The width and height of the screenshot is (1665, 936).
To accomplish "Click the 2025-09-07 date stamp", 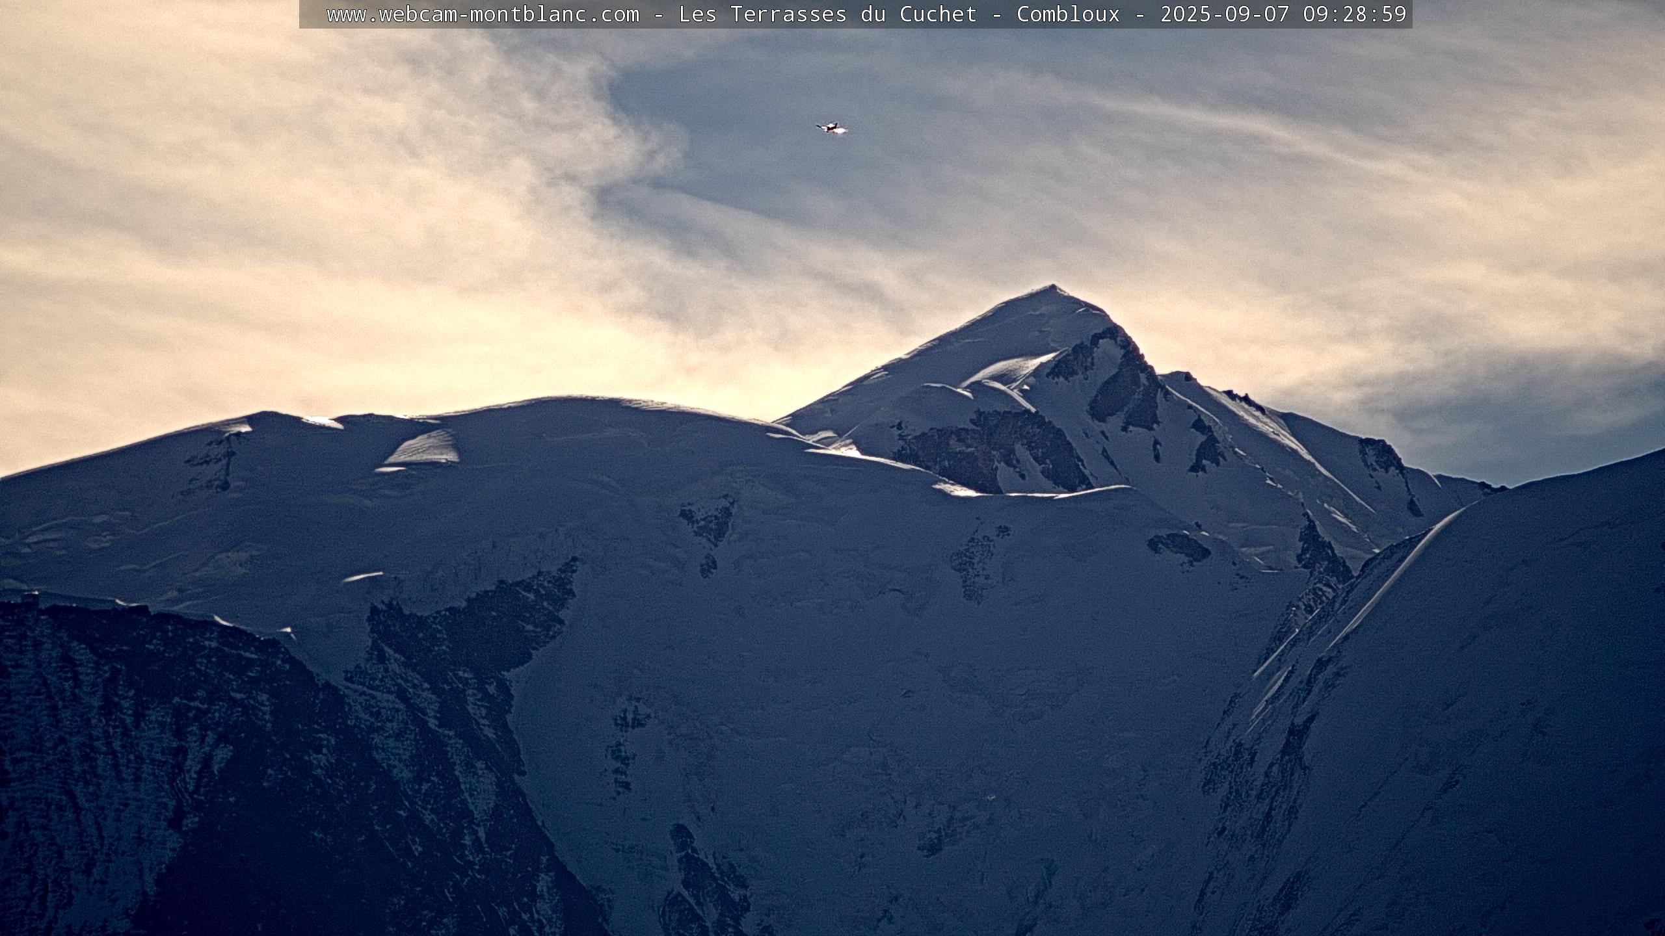I will pyautogui.click(x=1224, y=14).
